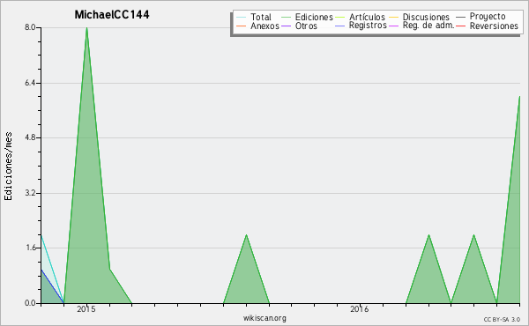529x326 pixels.
Task: Select the Total legend entry
Action: (x=261, y=17)
